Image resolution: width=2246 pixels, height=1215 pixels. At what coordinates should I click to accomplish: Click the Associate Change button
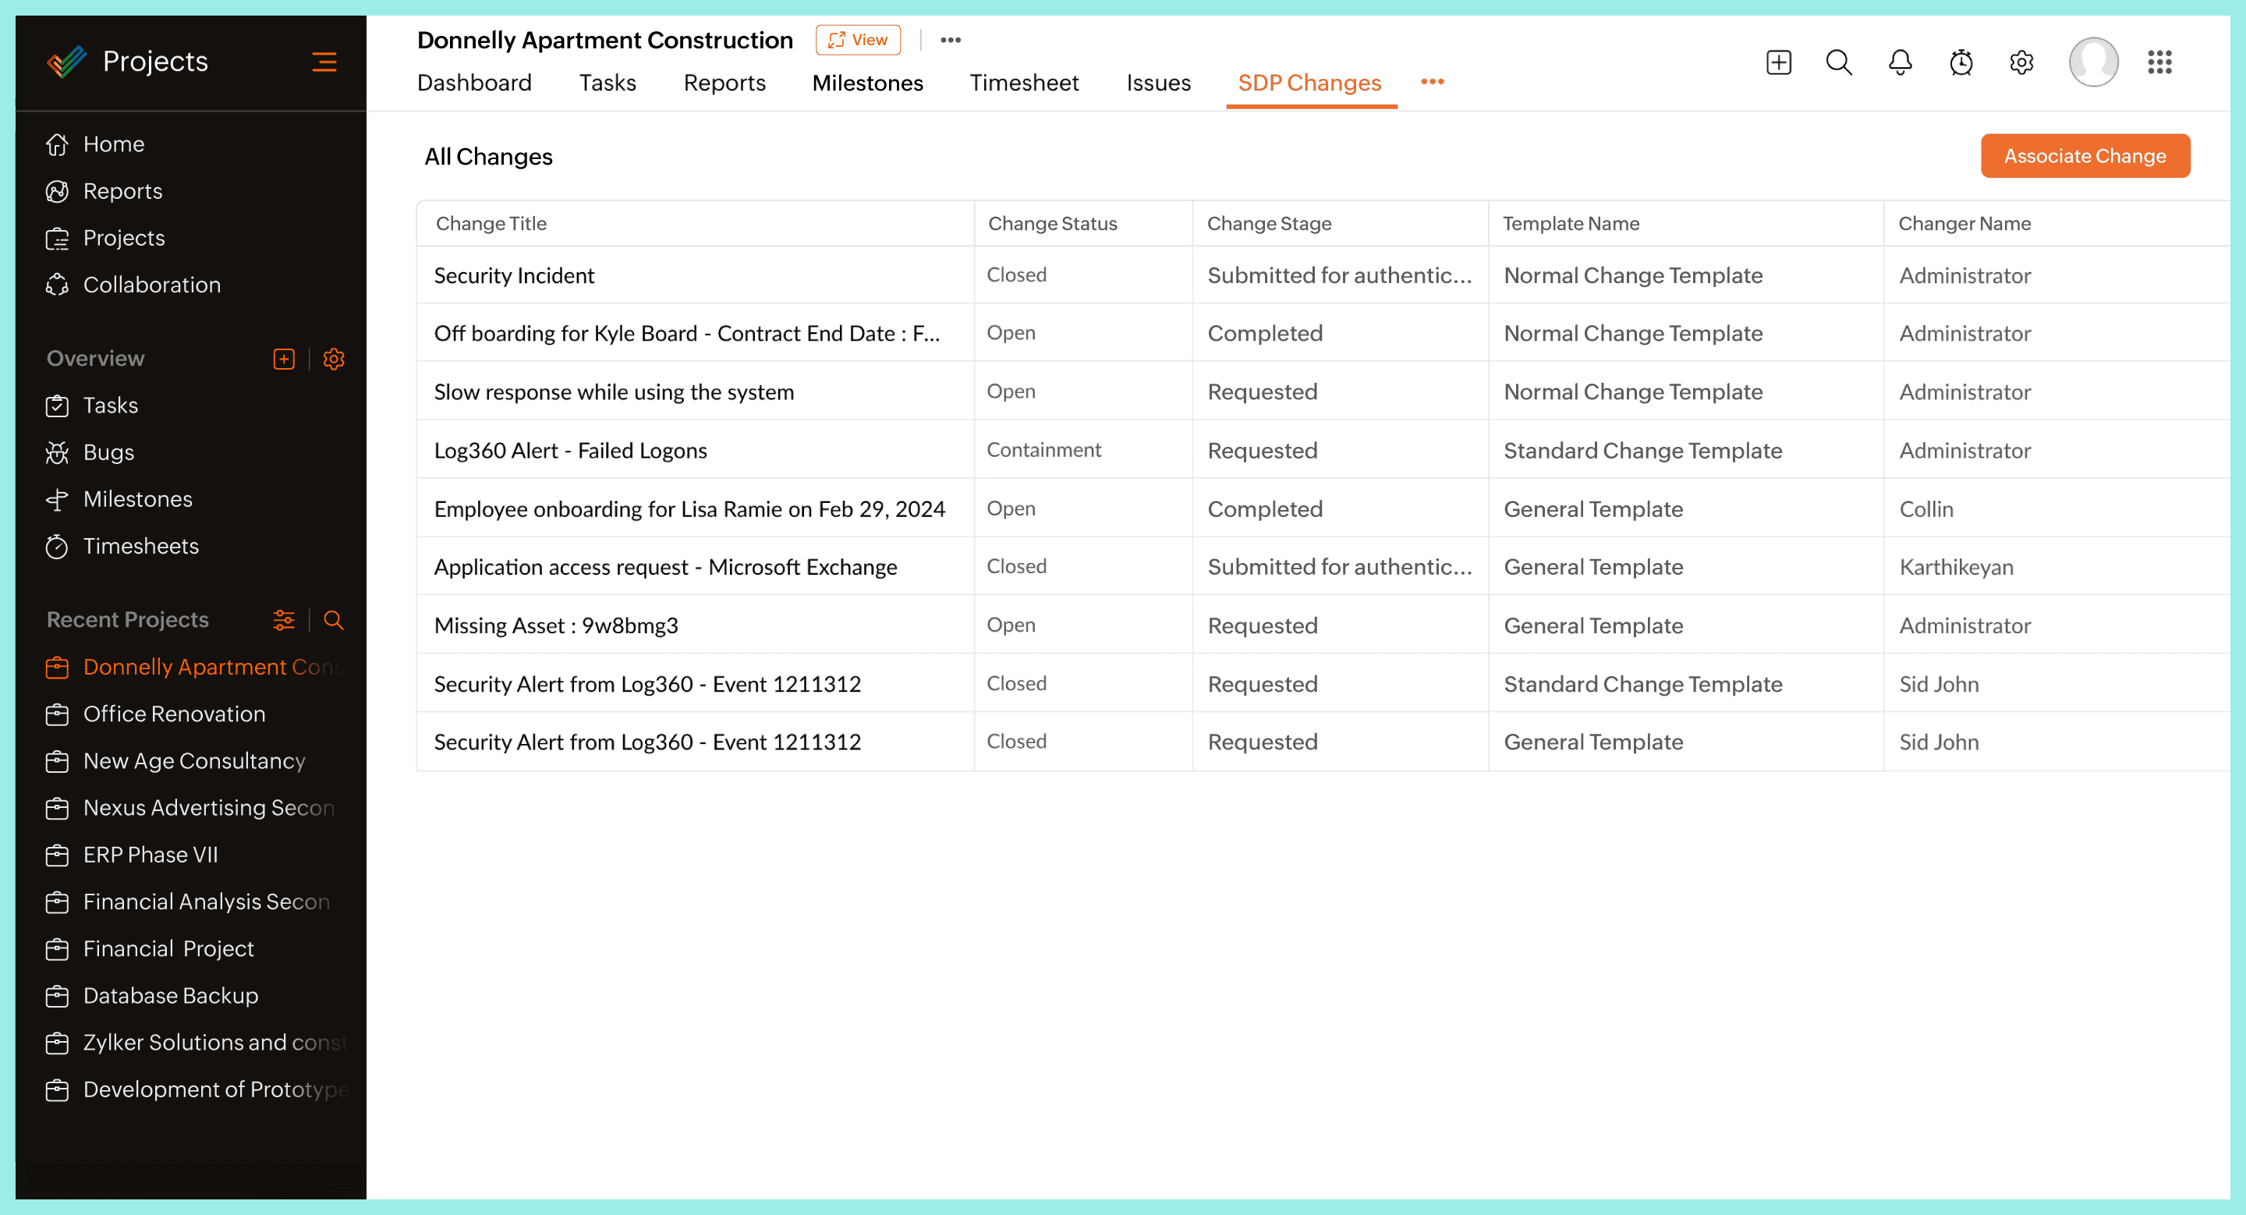tap(2084, 156)
